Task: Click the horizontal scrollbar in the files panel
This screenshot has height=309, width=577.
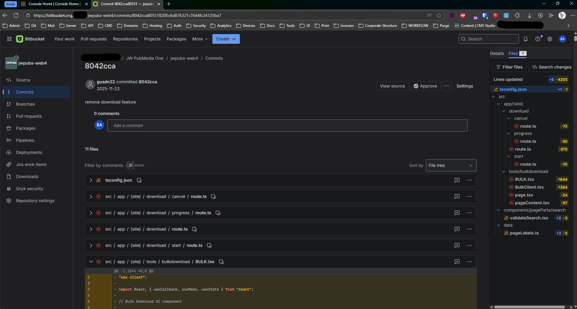Action: tap(529, 307)
